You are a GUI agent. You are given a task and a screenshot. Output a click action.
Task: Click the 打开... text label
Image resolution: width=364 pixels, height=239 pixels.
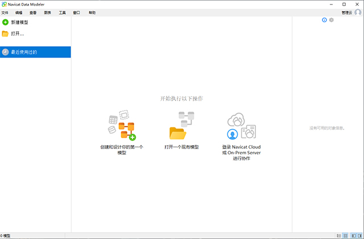[x=18, y=34]
